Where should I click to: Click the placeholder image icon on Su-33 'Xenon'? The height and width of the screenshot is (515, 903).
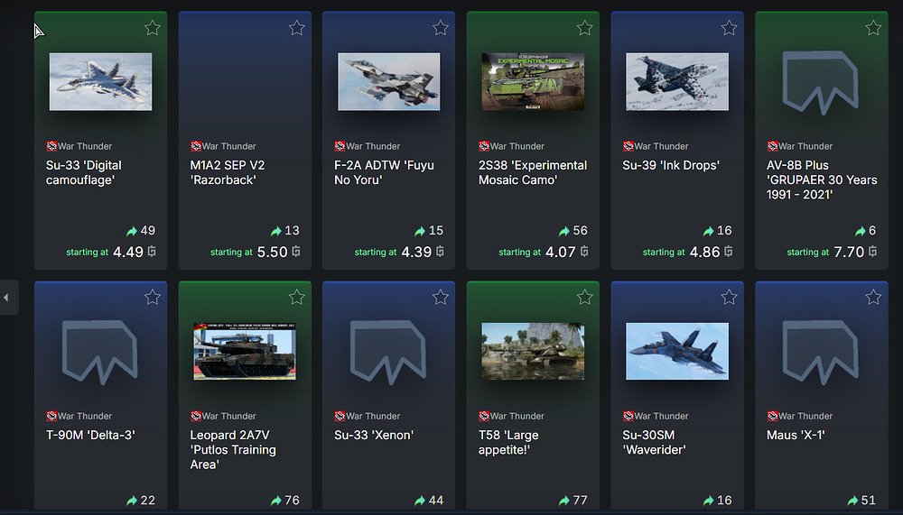(x=388, y=352)
